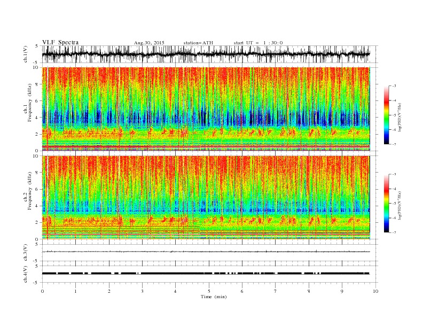Click the "station=ATH" header label
The height and width of the screenshot is (327, 423).
click(198, 43)
